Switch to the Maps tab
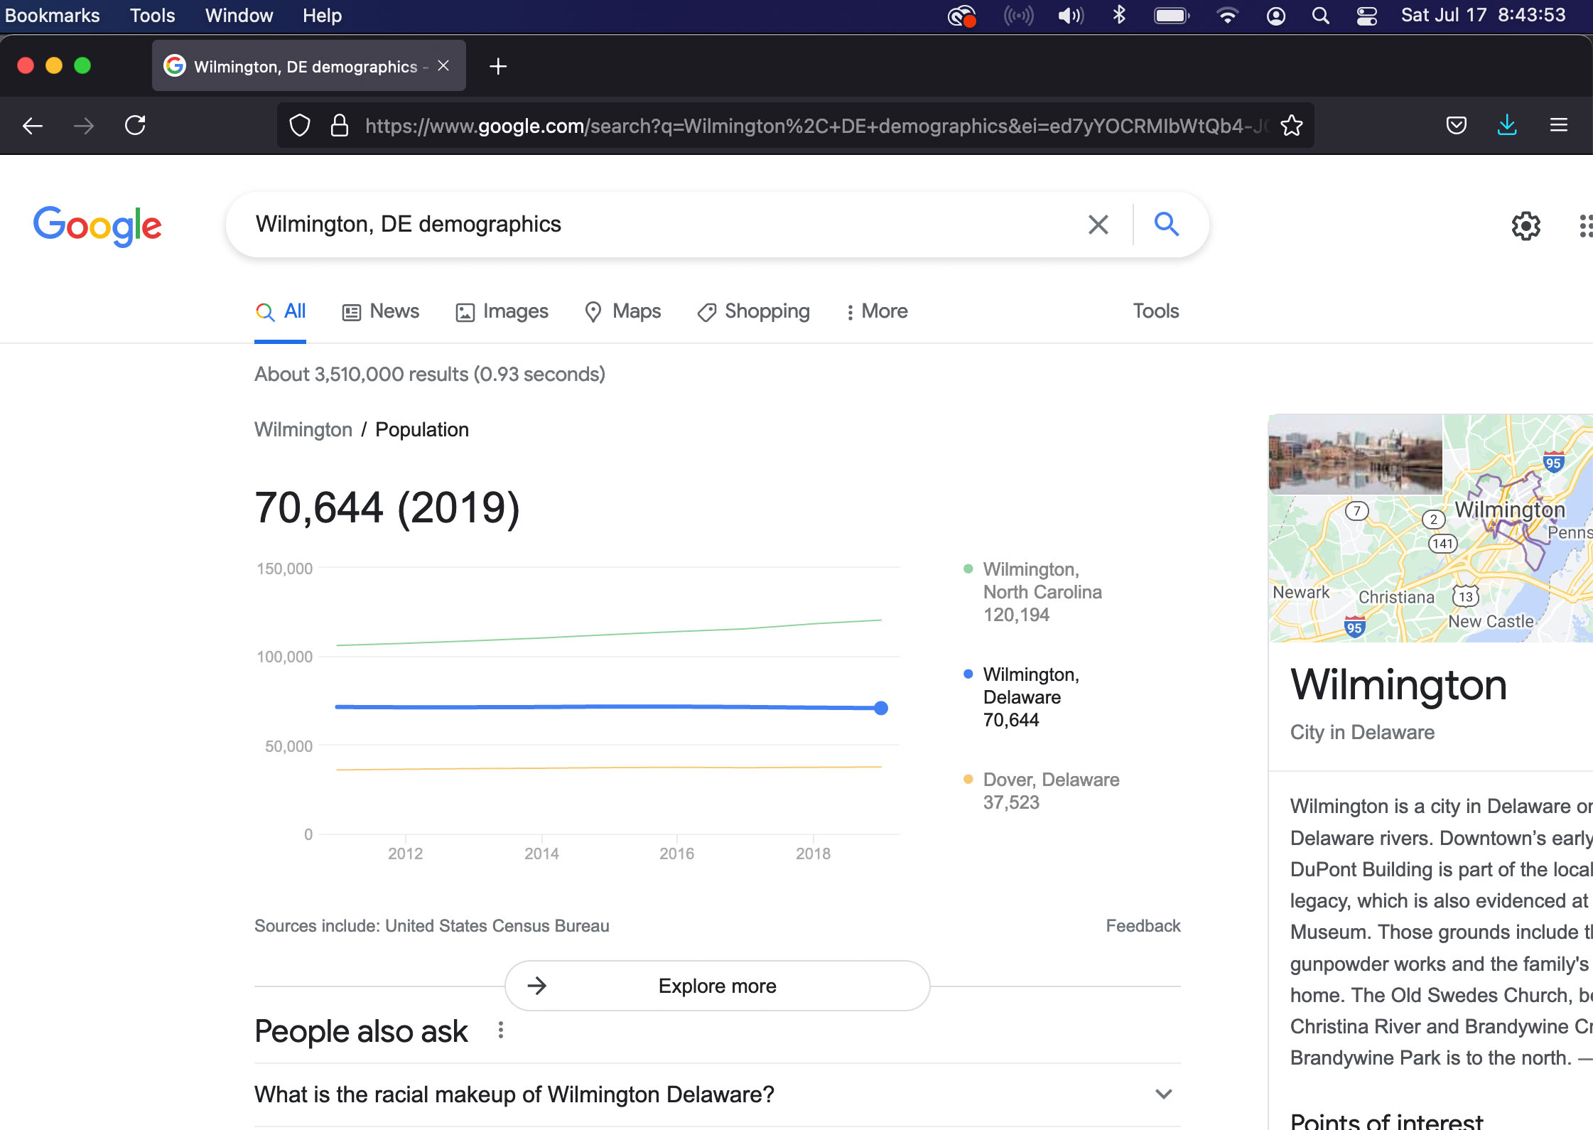Image resolution: width=1593 pixels, height=1130 pixels. coord(623,311)
